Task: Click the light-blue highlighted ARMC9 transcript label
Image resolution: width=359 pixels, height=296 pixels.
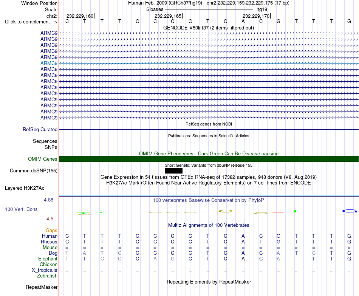Action: (49, 63)
